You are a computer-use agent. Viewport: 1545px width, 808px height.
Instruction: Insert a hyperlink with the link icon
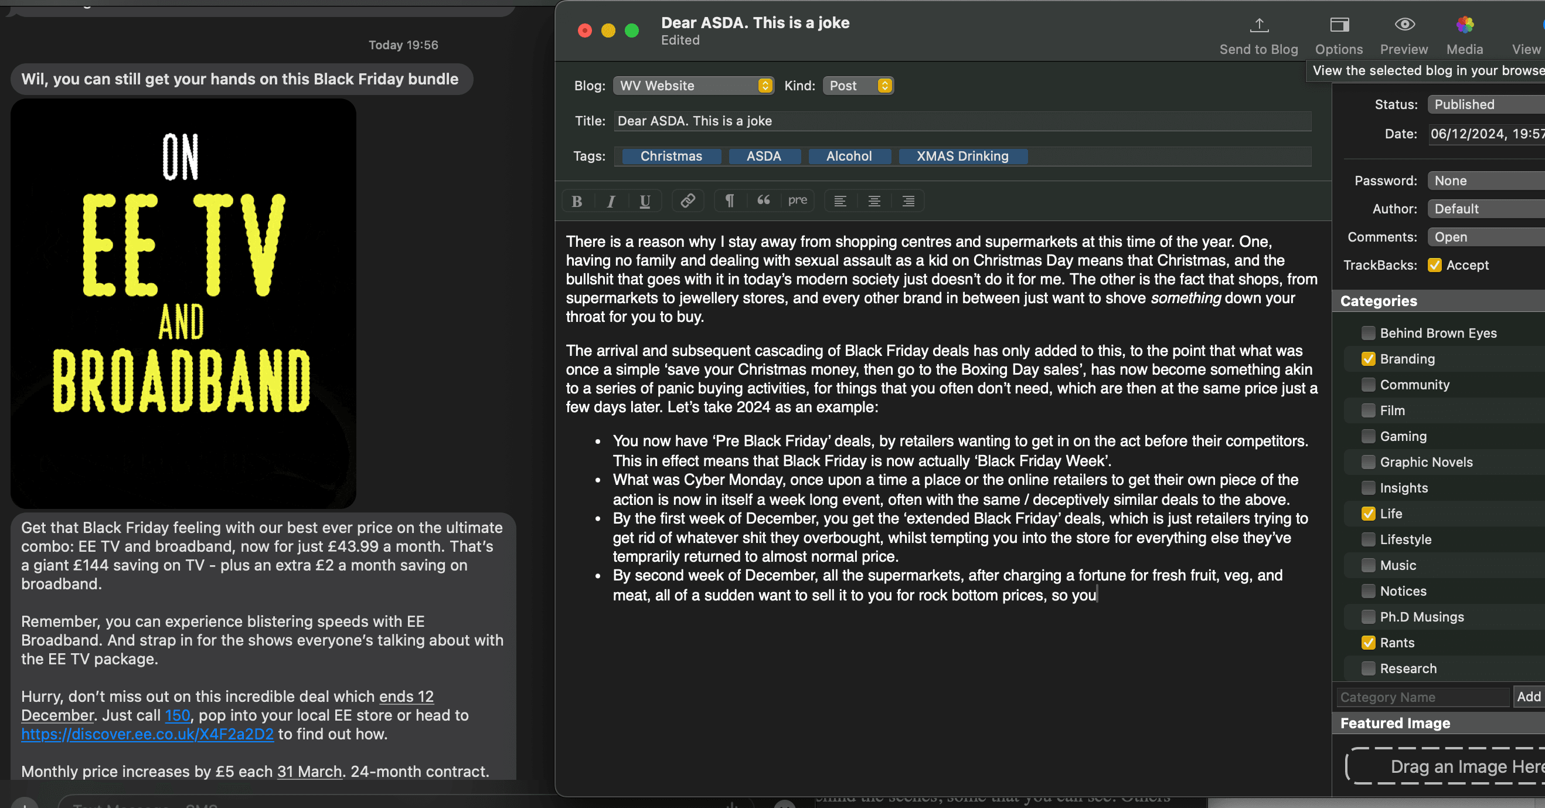click(x=688, y=201)
